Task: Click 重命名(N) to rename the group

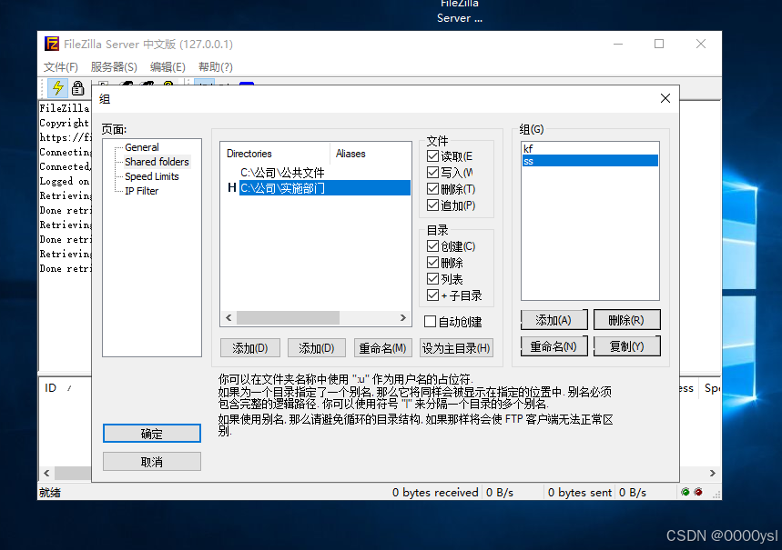Action: [x=553, y=346]
